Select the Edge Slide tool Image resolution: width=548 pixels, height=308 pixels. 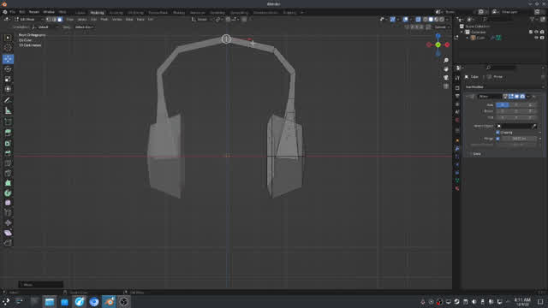(x=8, y=213)
